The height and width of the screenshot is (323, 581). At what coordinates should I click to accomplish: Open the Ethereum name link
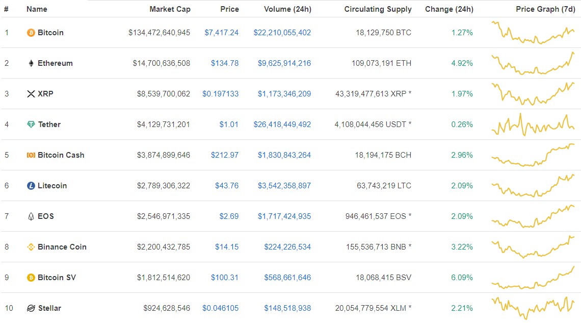tap(55, 63)
